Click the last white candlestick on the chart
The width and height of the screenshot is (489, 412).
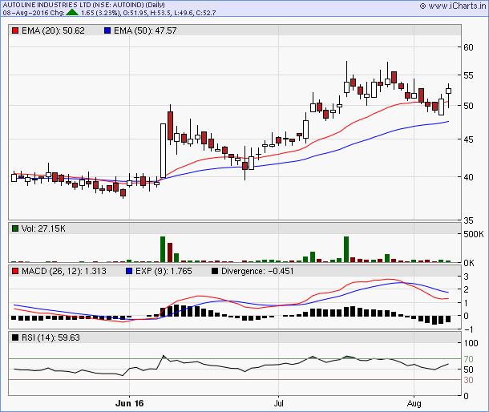click(x=448, y=91)
